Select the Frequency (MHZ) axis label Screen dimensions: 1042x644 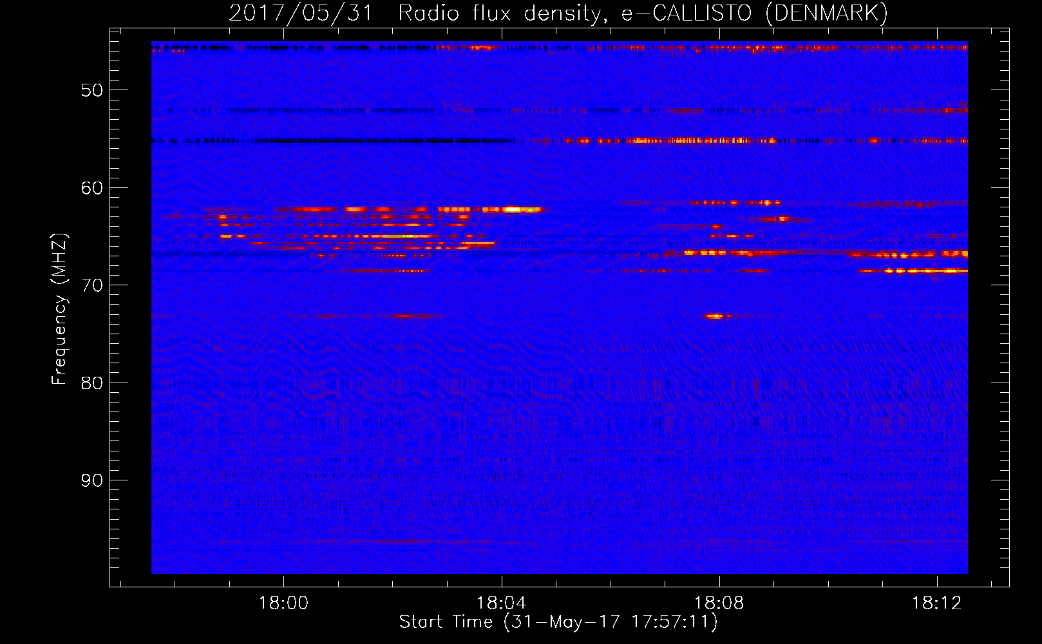click(x=59, y=309)
